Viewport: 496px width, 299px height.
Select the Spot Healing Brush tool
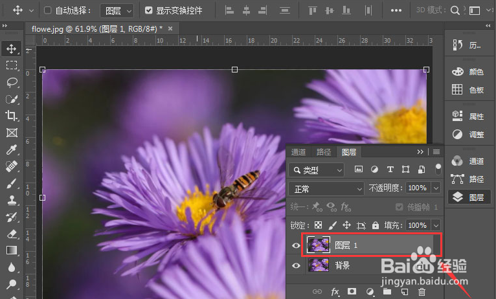pos(12,166)
